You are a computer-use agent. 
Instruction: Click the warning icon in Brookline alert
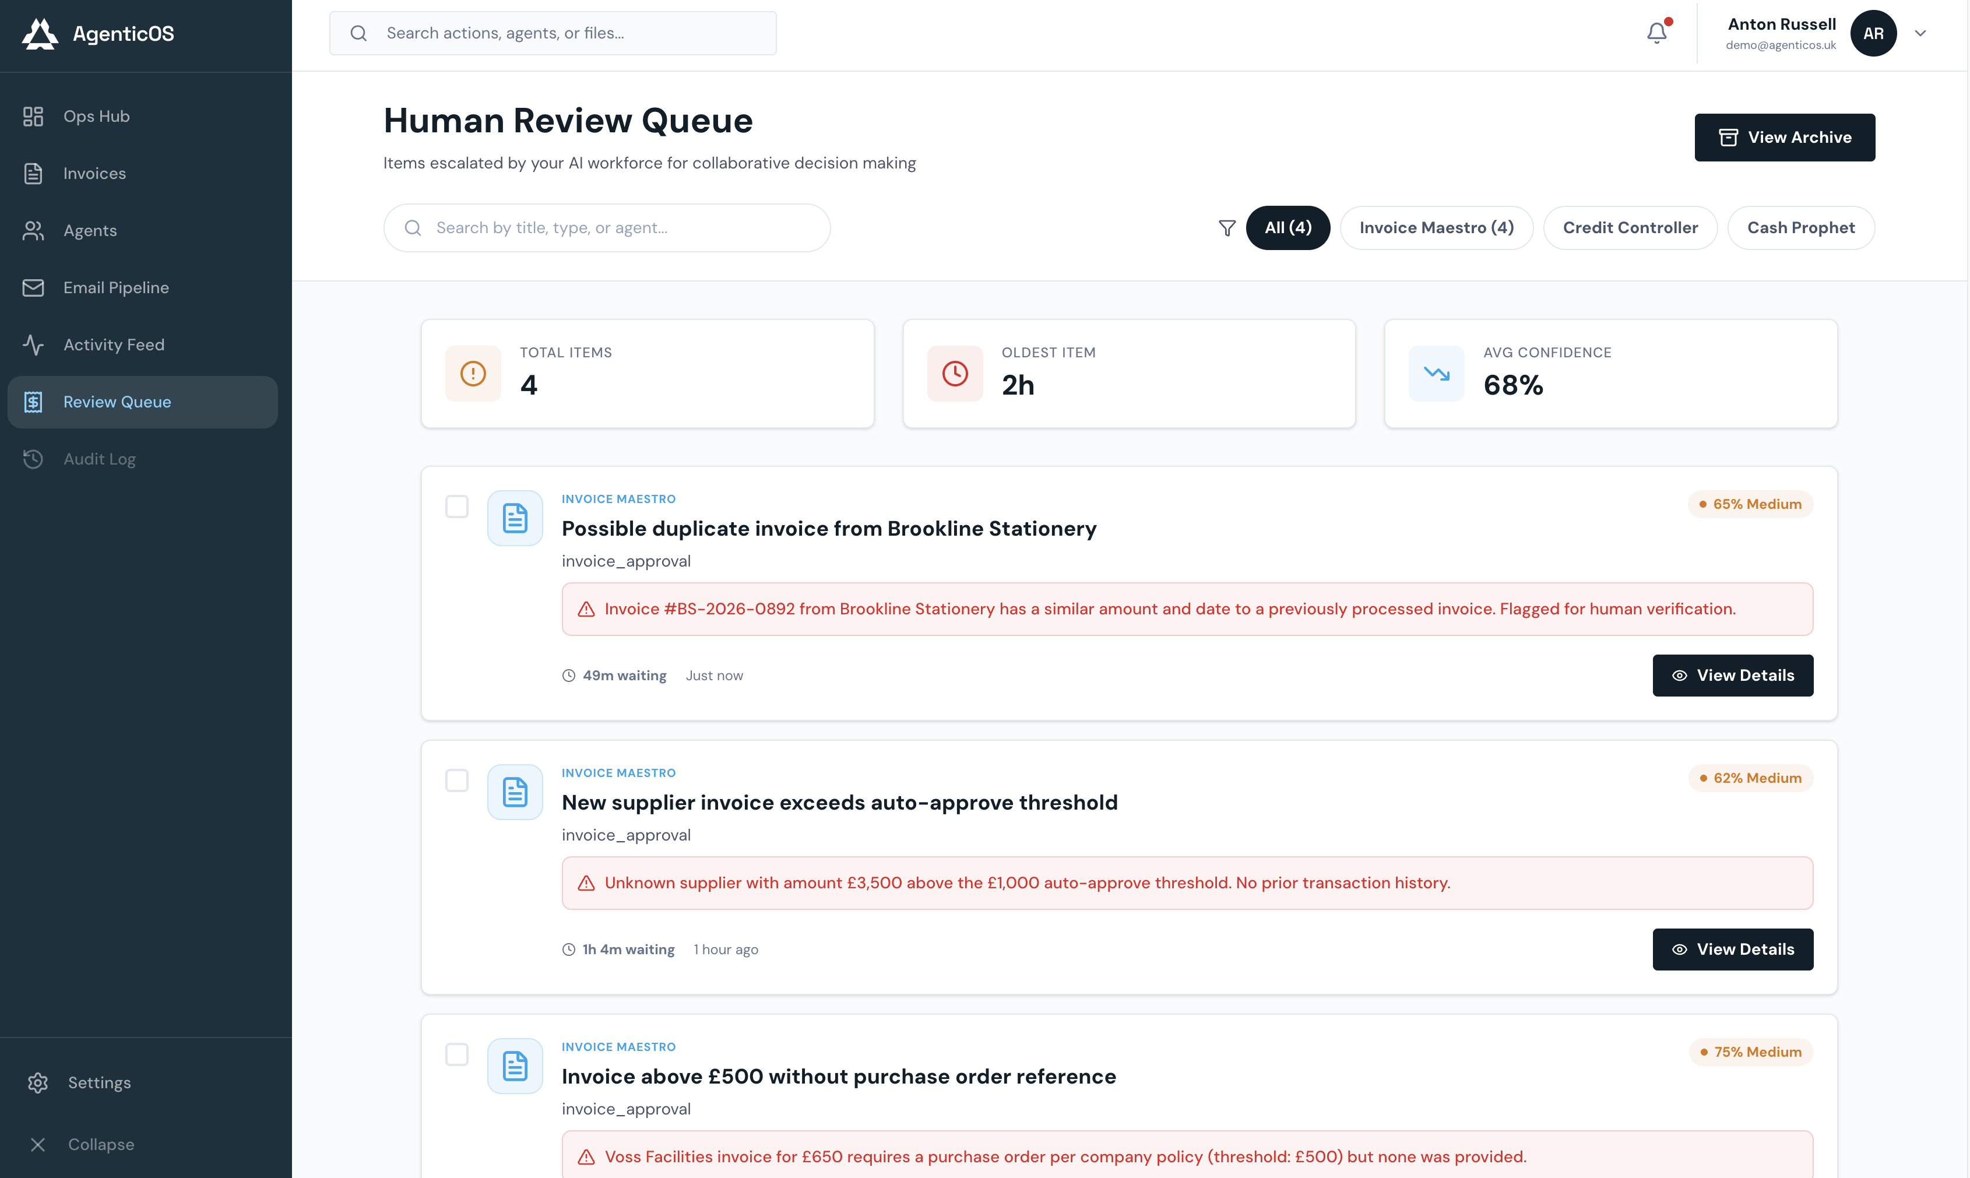tap(586, 610)
